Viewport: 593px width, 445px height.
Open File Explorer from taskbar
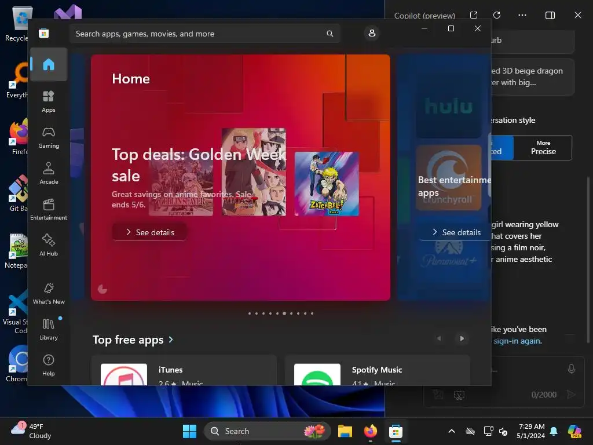click(x=345, y=431)
